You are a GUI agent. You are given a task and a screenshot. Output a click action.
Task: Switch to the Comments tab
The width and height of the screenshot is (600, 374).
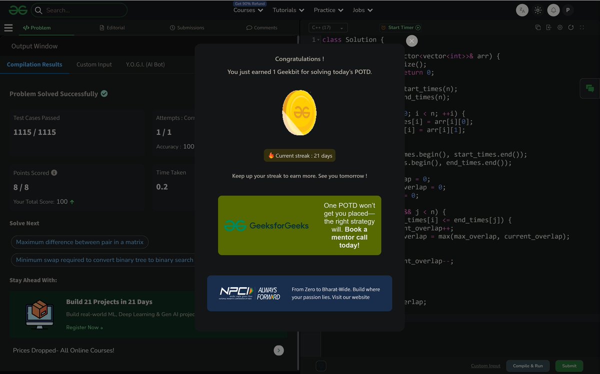[x=262, y=28]
